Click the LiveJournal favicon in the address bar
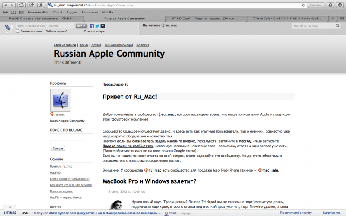This screenshot has width=346, height=216. pos(51,5)
